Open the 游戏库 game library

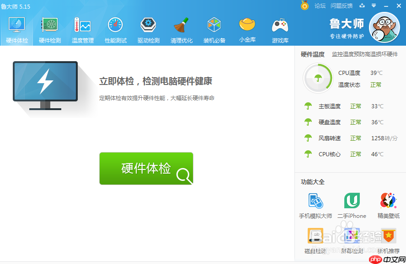click(x=280, y=30)
